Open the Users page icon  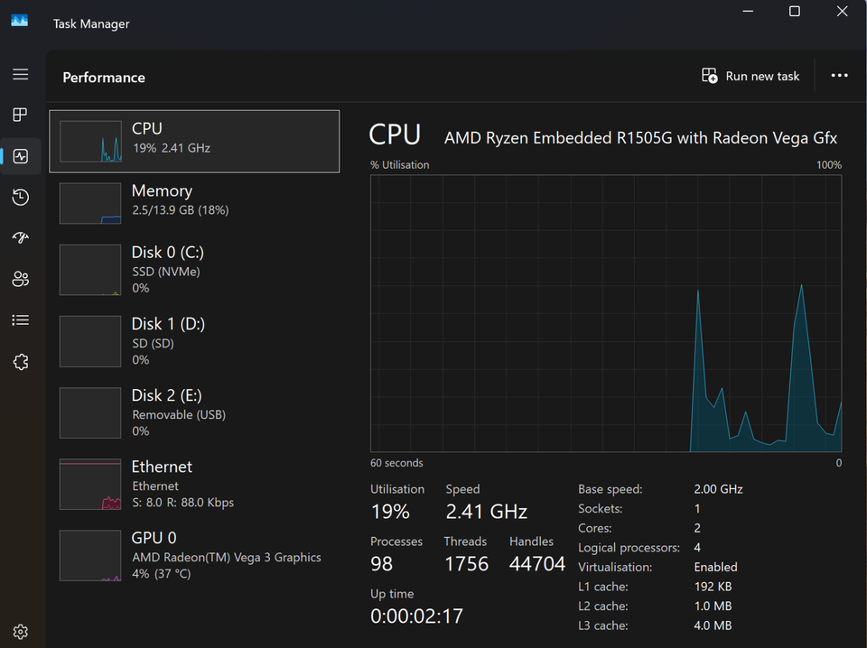(20, 279)
